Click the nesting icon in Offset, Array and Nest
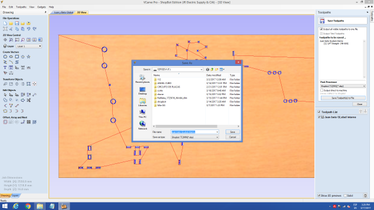Image resolution: width=374 pixels, height=210 pixels. click(x=34, y=122)
